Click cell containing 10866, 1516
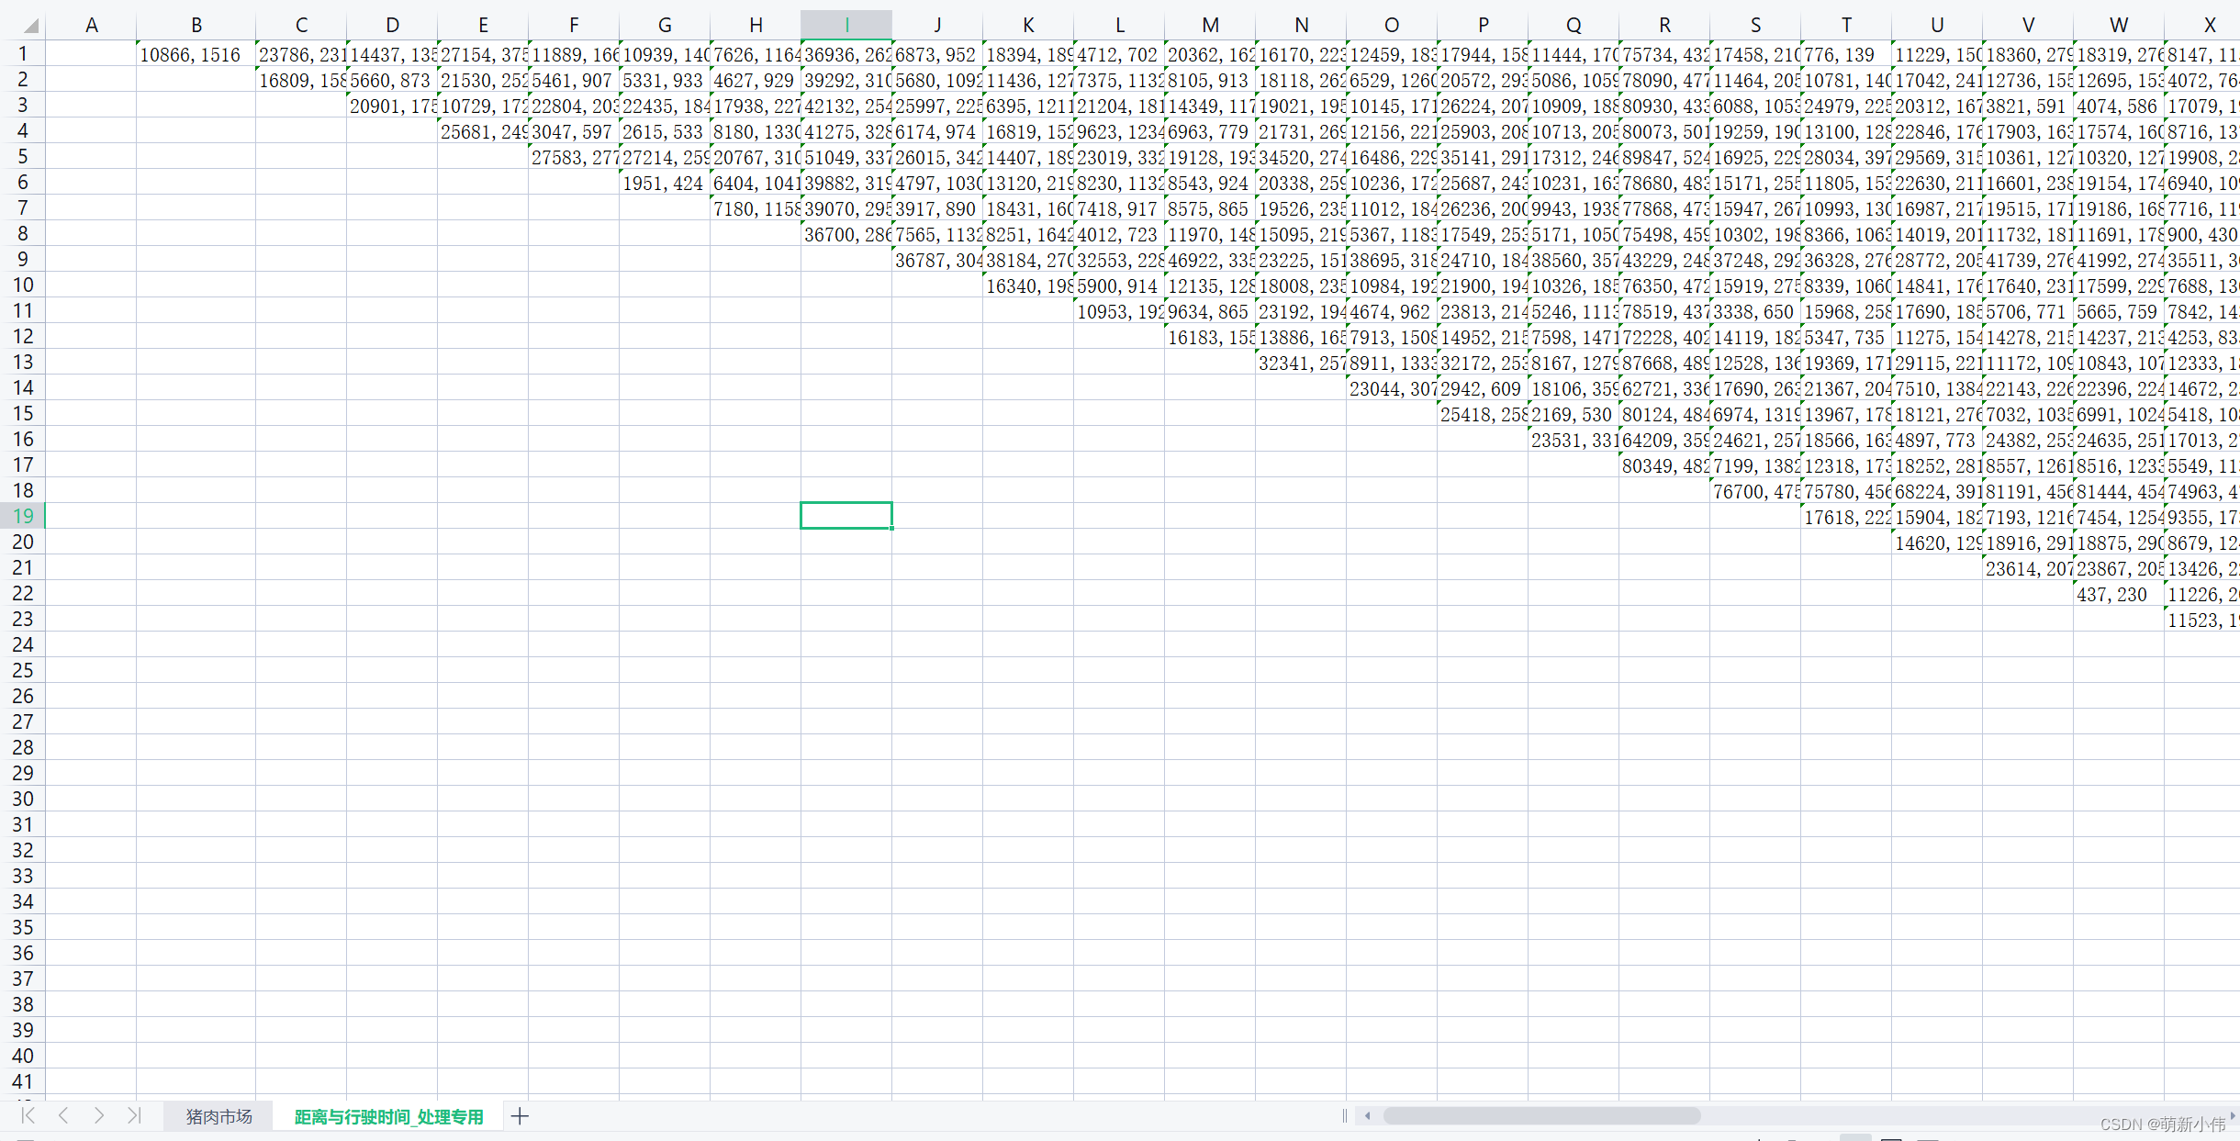The height and width of the screenshot is (1141, 2240). [x=196, y=54]
